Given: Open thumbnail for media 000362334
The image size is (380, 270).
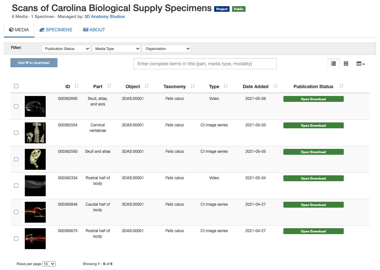Looking at the screenshot, I should tap(35, 186).
